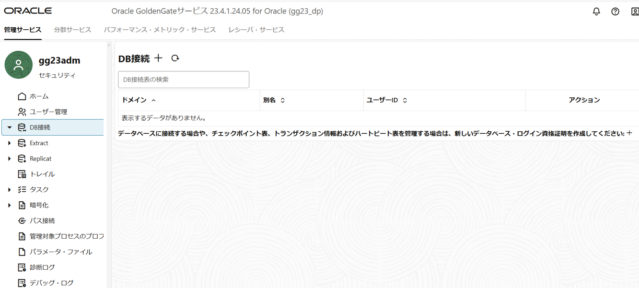Switch to レシーバ・サービス tab
639x288 pixels.
coord(256,30)
